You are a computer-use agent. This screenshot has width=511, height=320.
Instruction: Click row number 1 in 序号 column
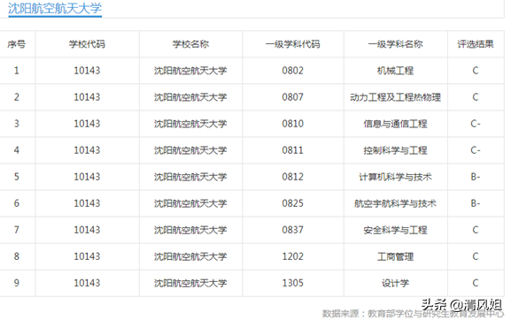coord(17,71)
